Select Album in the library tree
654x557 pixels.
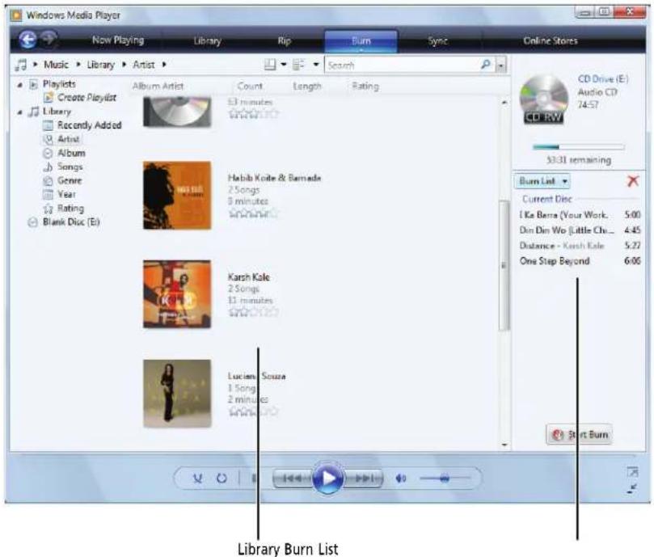coord(71,153)
